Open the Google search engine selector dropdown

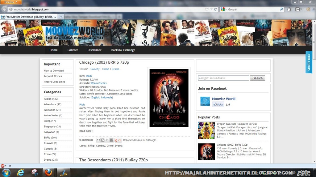coord(224,9)
